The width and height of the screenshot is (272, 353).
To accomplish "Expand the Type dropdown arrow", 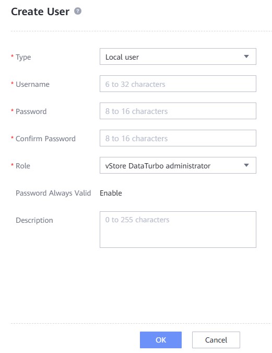I will [246, 56].
